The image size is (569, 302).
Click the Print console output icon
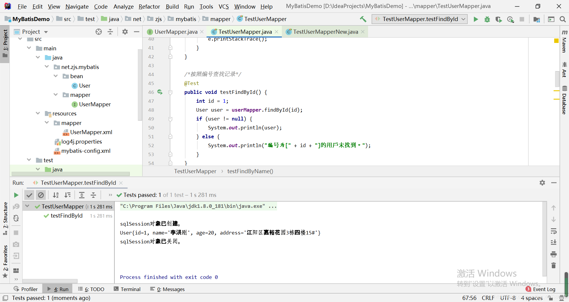pyautogui.click(x=554, y=254)
